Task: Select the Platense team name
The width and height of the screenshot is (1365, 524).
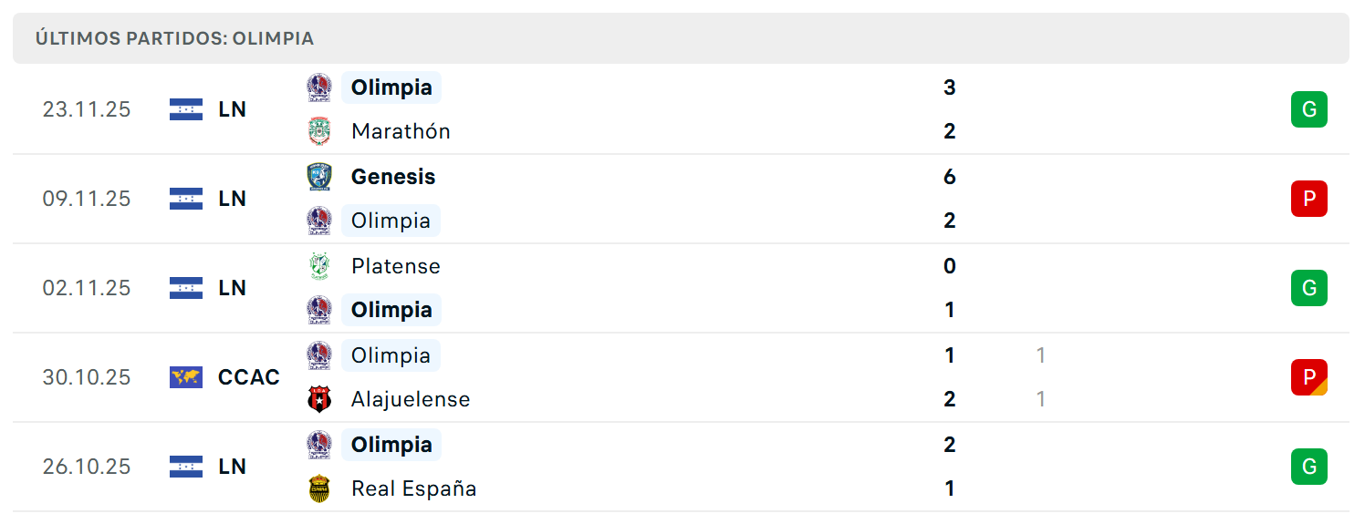Action: tap(396, 266)
